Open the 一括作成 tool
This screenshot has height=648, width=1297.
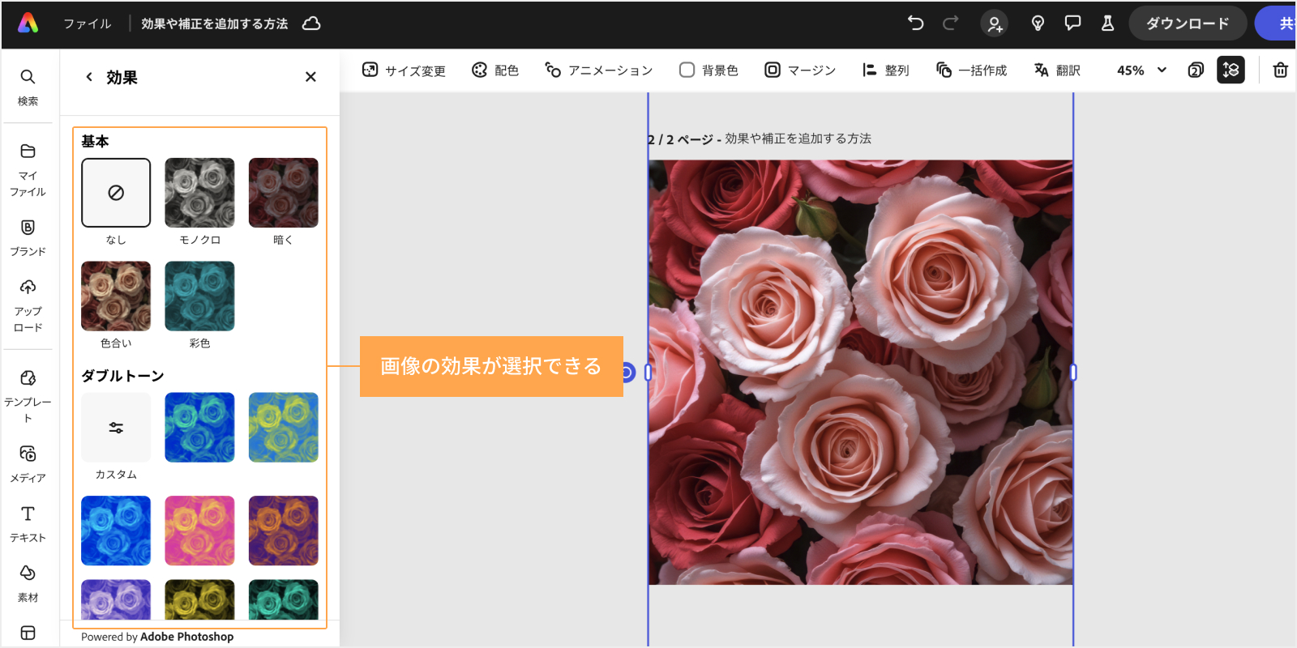(971, 70)
